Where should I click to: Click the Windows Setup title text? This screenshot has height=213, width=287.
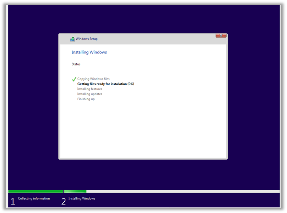pos(87,39)
